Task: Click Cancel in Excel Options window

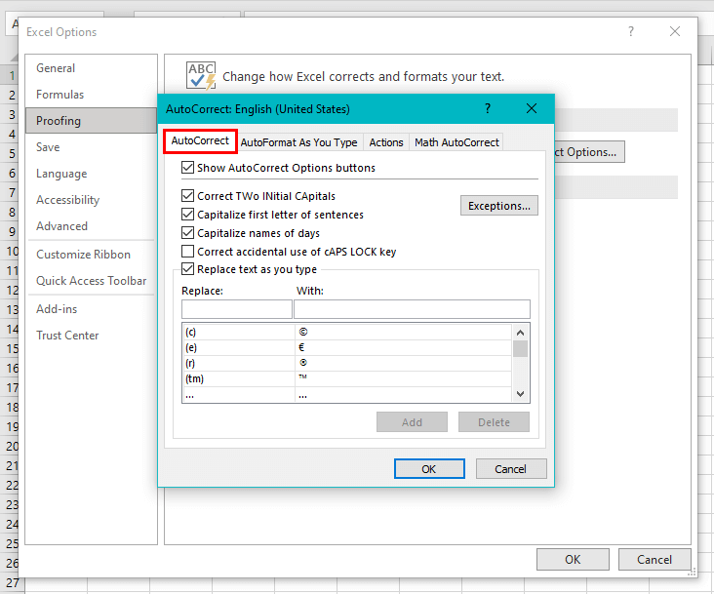Action: [654, 560]
